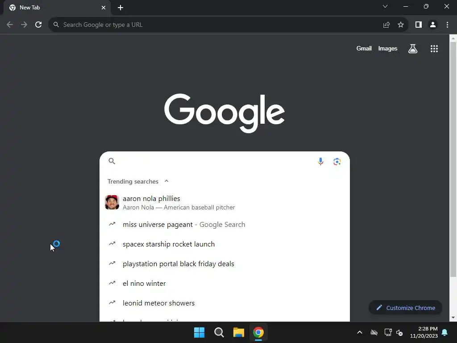Reload the current page
This screenshot has height=343, width=457.
(x=38, y=25)
